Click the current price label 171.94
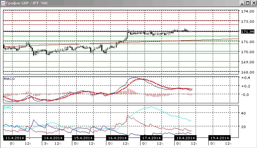This screenshot has width=257, height=148. coord(248,31)
